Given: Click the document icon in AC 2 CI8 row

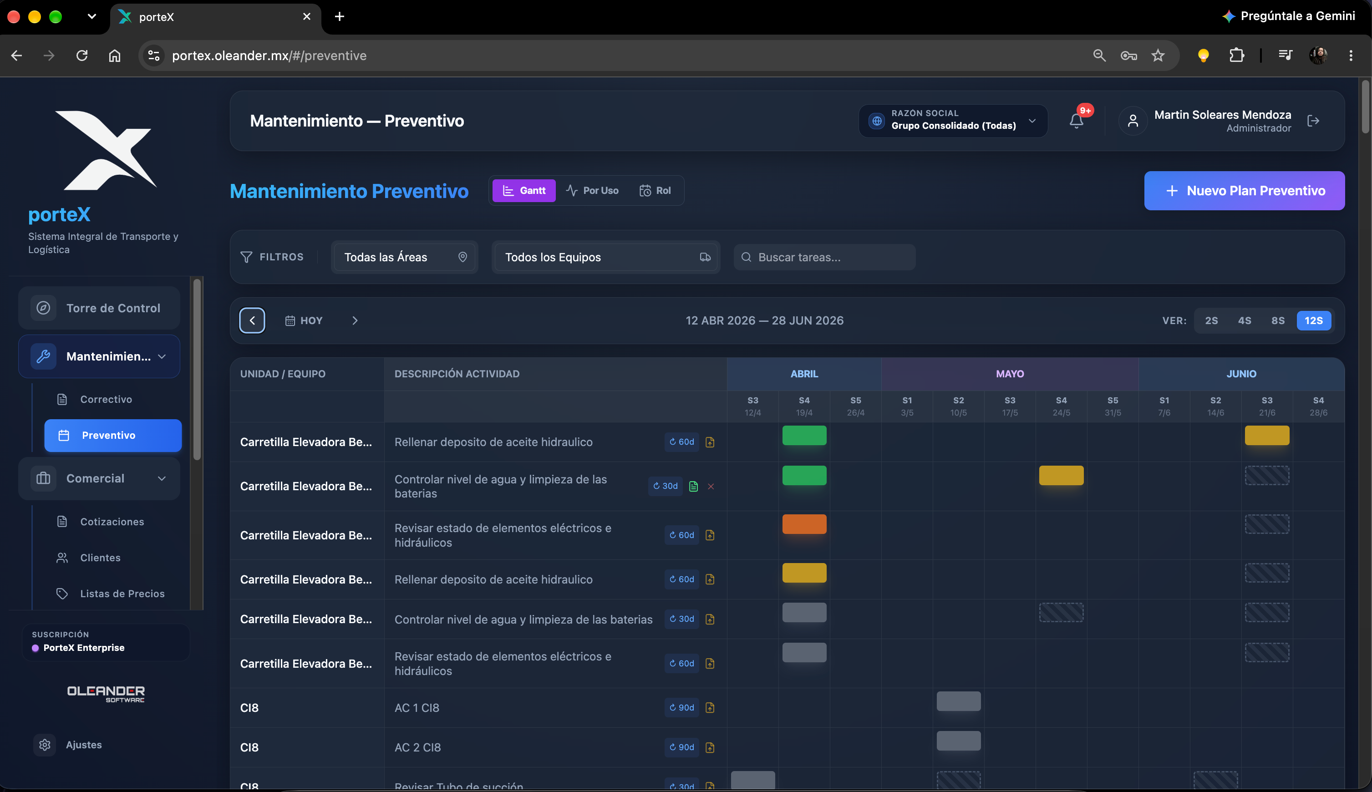Looking at the screenshot, I should click(x=709, y=747).
